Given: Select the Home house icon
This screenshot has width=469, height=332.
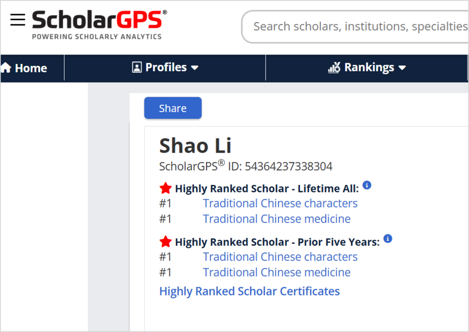Looking at the screenshot, I should click(5, 67).
